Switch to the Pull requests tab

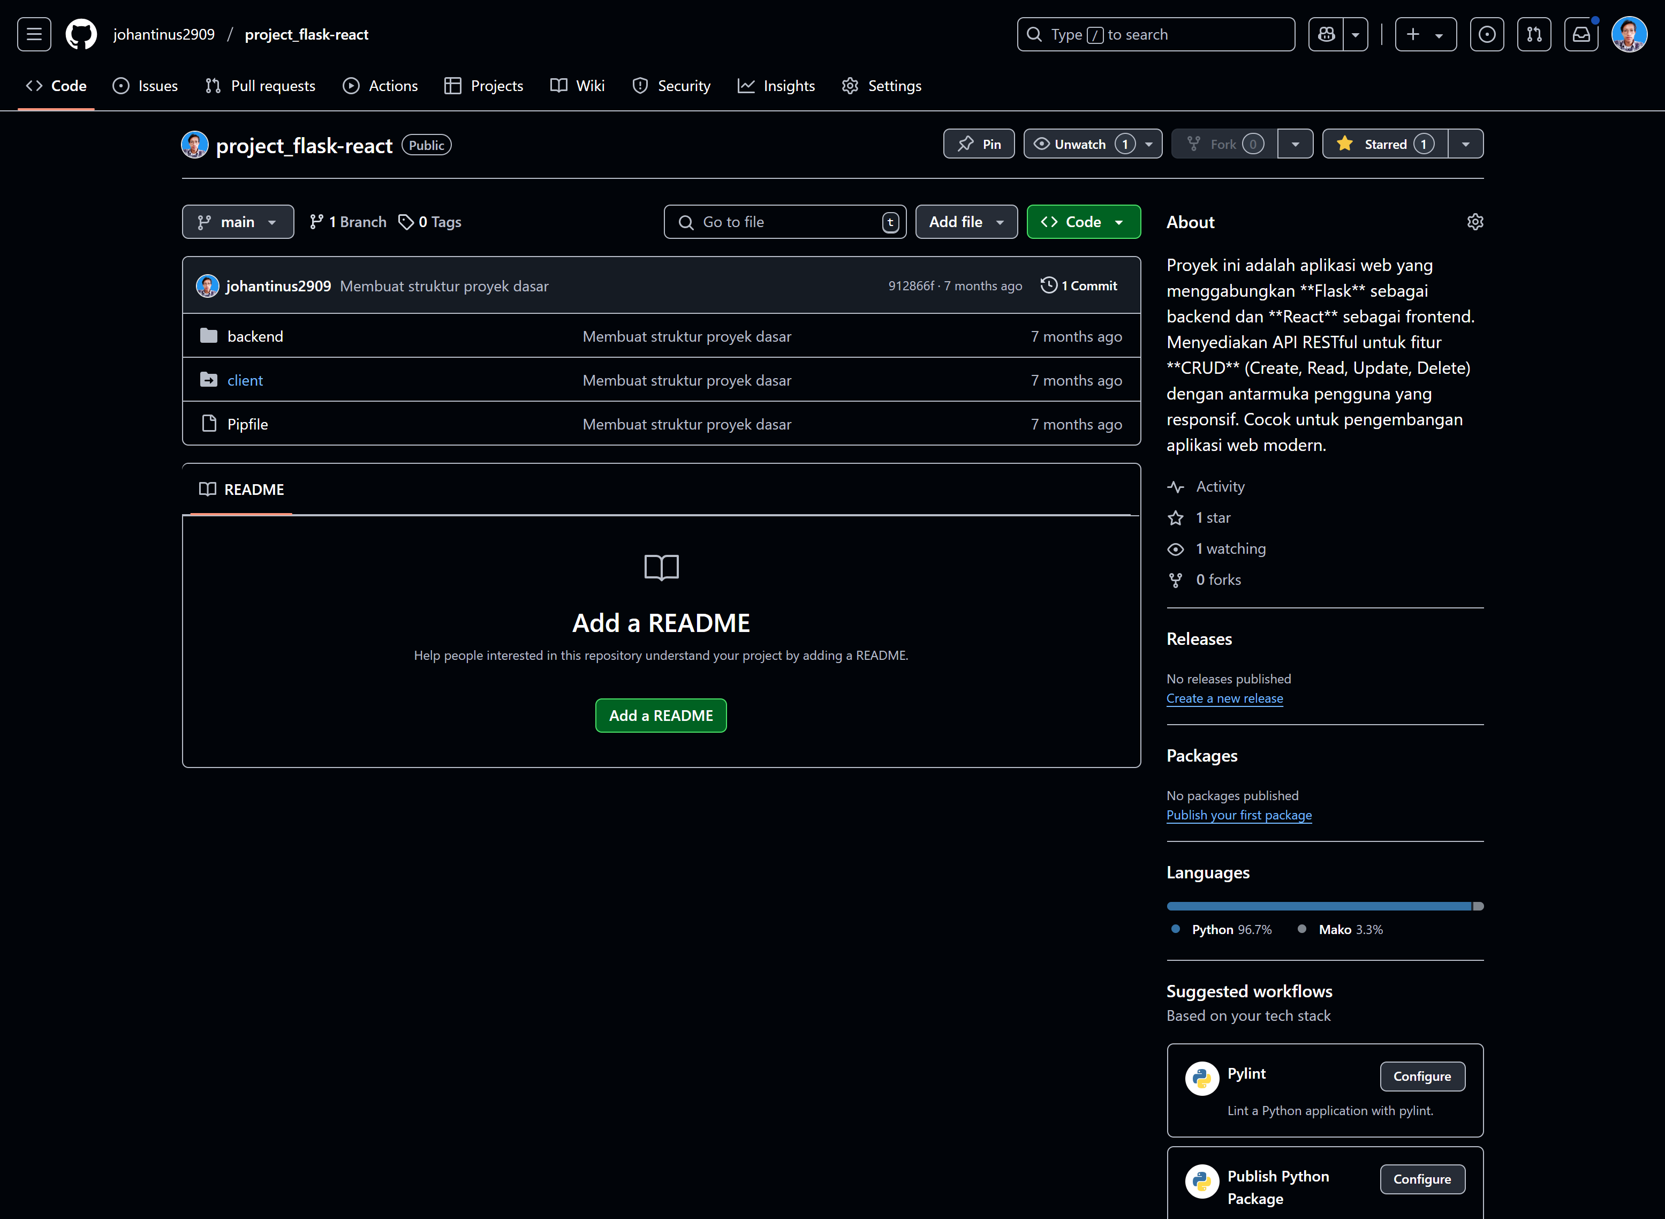pyautogui.click(x=260, y=86)
